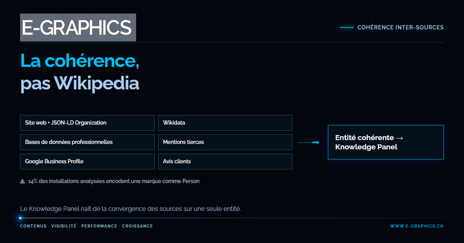Click the arrow pointing to Entité cohérente box
The image size is (464, 243).
(x=308, y=142)
